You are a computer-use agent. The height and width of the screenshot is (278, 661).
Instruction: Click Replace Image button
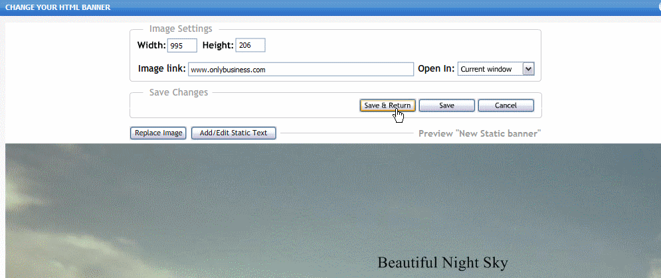[158, 133]
